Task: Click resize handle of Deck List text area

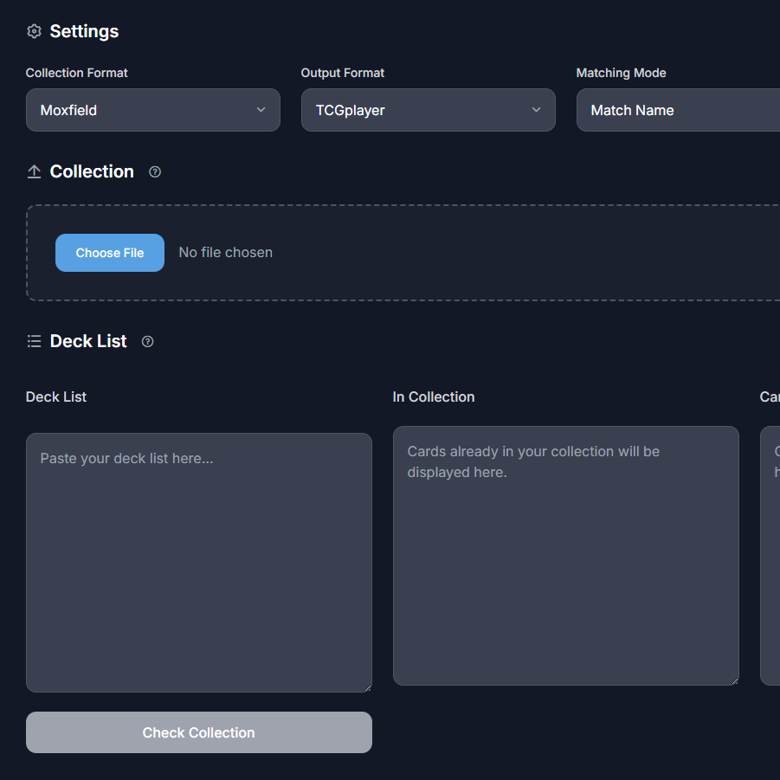Action: [366, 687]
